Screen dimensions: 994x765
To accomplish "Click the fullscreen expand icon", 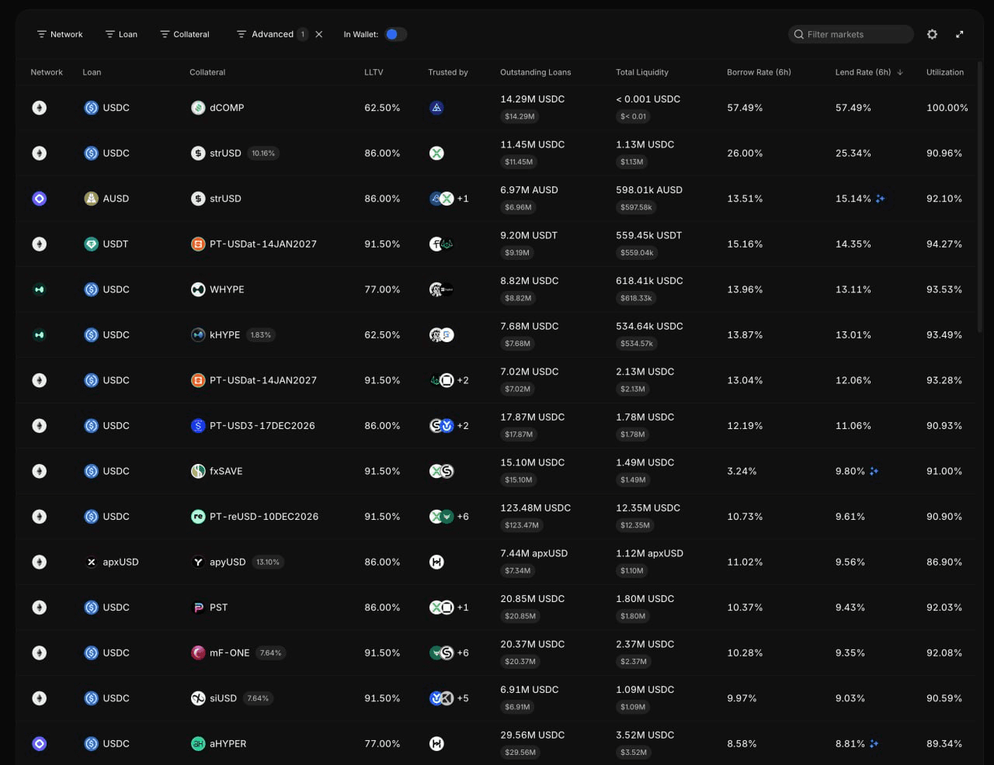I will pyautogui.click(x=960, y=34).
